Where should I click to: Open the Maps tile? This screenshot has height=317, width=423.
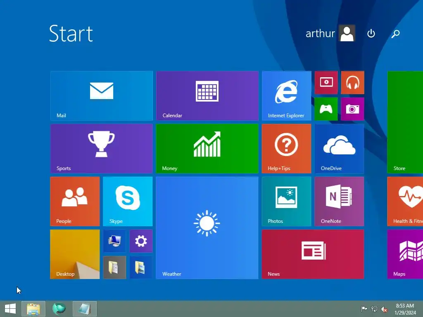(405, 254)
